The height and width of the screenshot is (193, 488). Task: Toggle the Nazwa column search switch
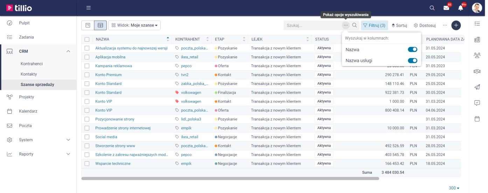412,50
